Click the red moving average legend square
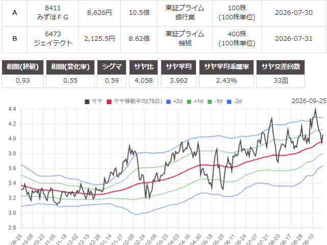The image size is (327, 245). pos(109,102)
